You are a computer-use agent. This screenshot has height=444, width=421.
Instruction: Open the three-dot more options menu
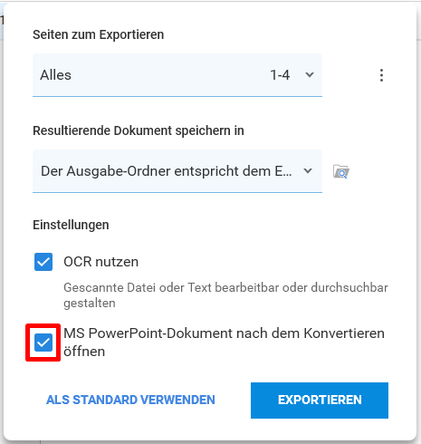(x=381, y=75)
